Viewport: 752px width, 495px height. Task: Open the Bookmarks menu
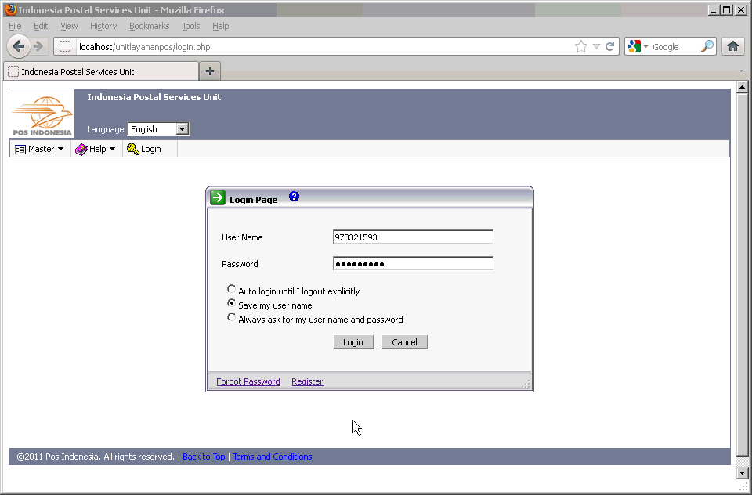149,26
